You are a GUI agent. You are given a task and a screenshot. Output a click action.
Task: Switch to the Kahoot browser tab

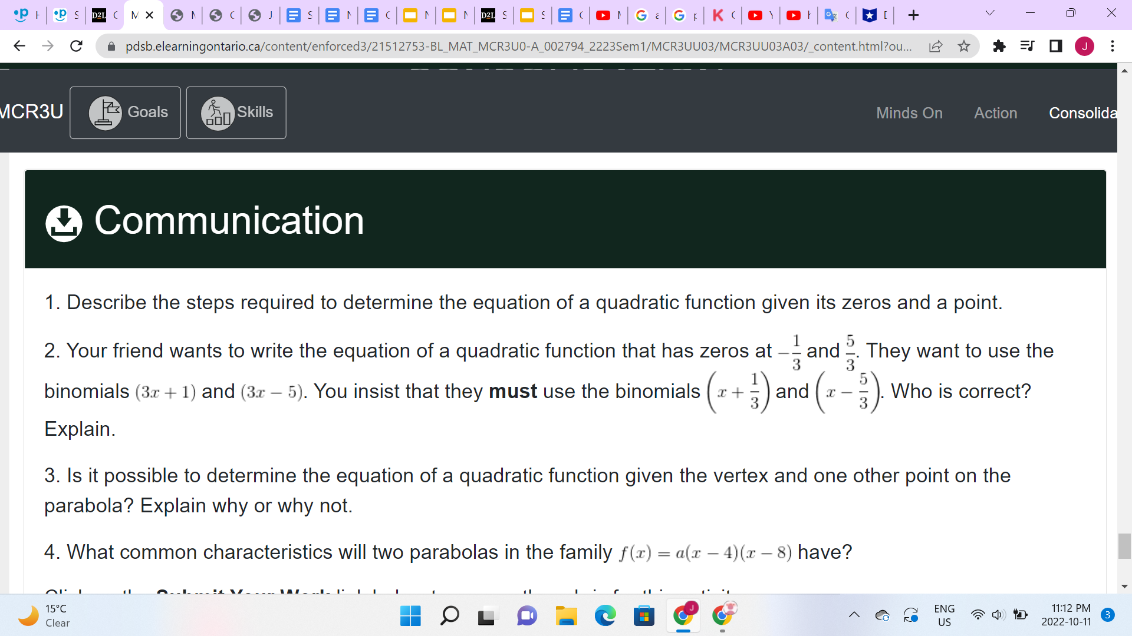723,15
